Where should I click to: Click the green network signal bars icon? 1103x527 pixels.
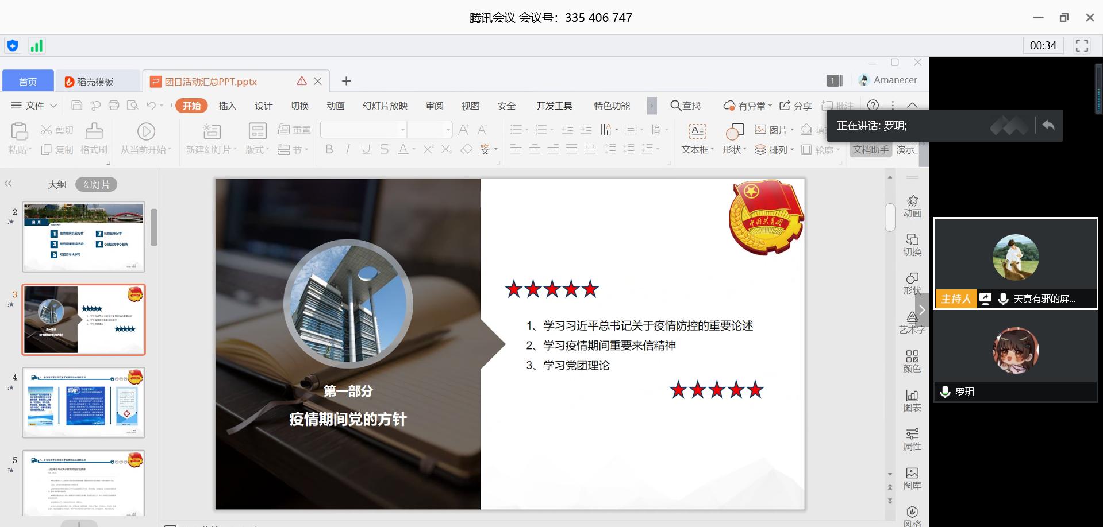[36, 46]
